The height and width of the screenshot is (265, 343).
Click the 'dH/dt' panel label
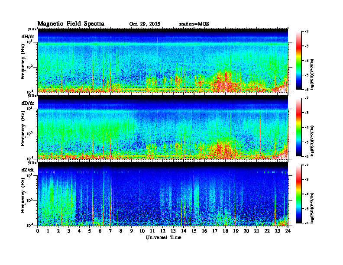(x=28, y=36)
